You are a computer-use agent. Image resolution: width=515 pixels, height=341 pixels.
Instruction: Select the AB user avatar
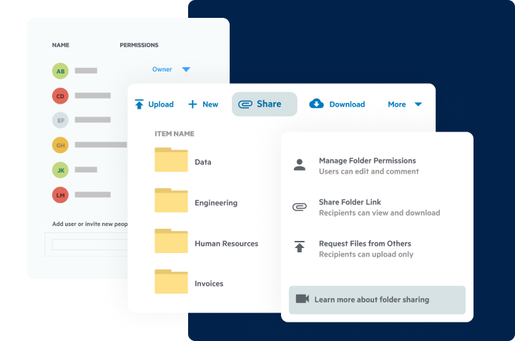click(x=61, y=71)
